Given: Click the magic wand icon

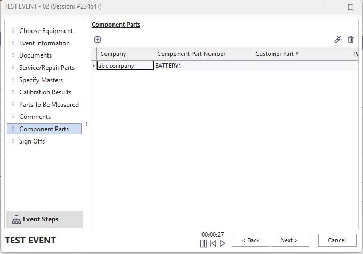Looking at the screenshot, I should coord(338,39).
